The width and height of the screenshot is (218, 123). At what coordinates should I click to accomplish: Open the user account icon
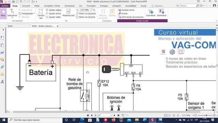point(215,6)
